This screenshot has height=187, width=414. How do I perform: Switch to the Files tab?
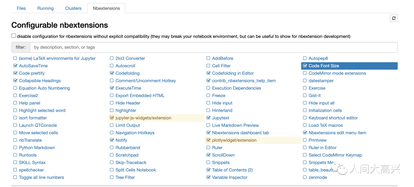tap(21, 8)
